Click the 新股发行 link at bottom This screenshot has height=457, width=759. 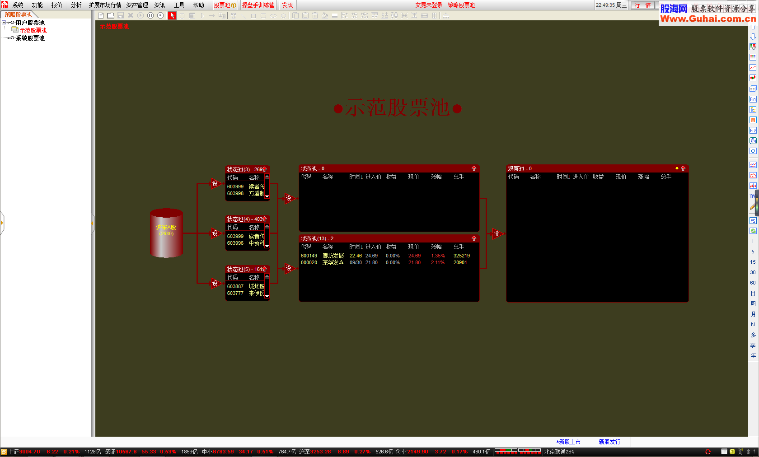tap(609, 442)
